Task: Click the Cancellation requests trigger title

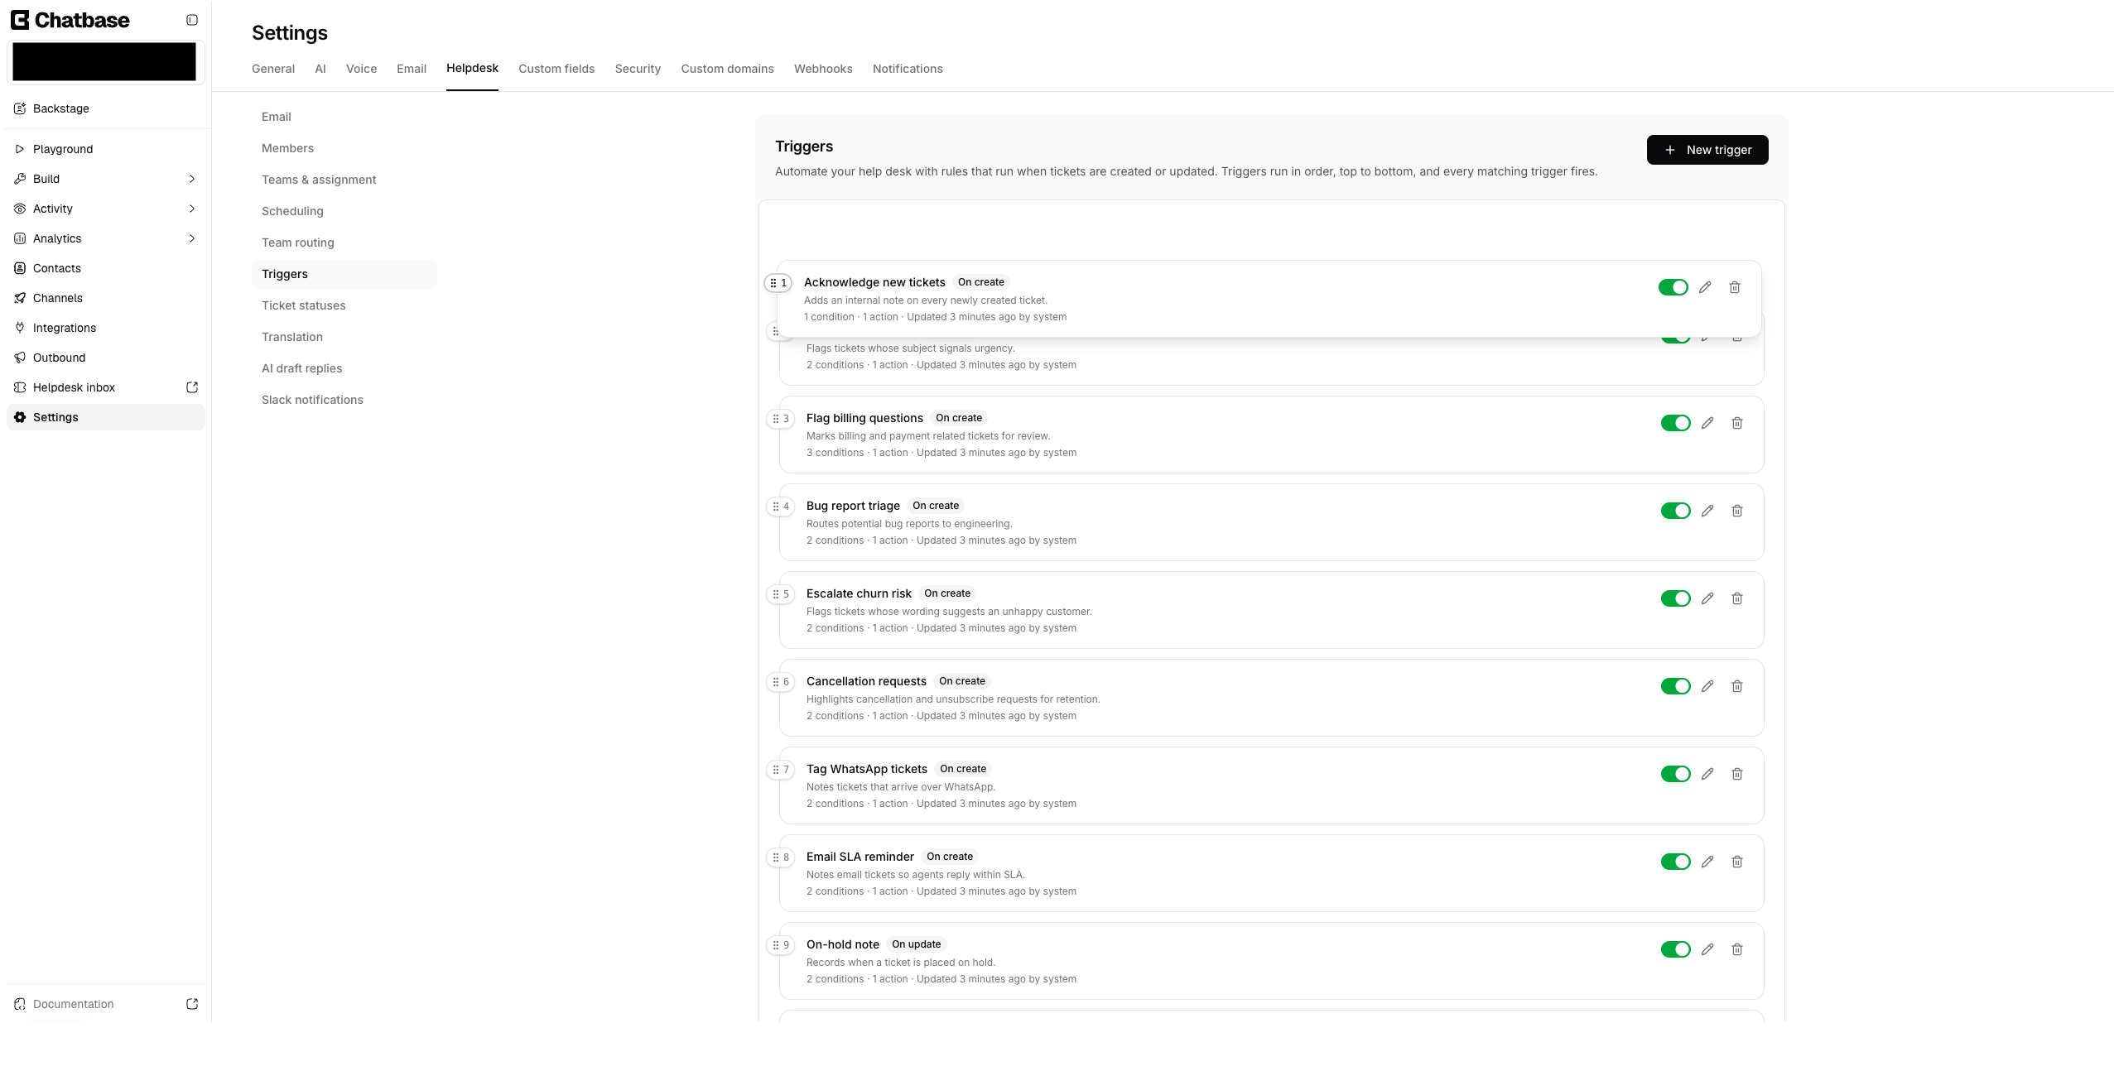Action: click(x=866, y=681)
